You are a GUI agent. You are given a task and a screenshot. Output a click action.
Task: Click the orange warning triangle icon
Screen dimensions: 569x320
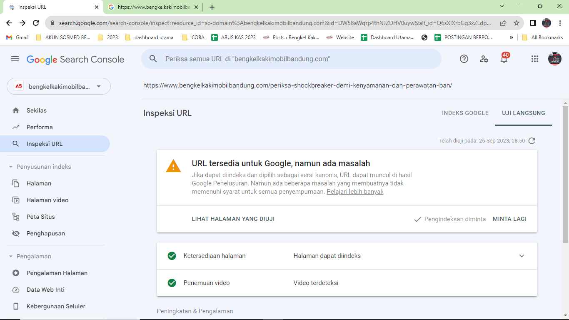pos(173,166)
